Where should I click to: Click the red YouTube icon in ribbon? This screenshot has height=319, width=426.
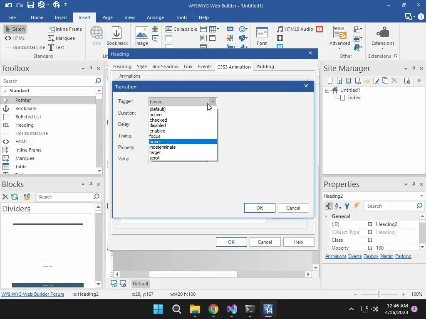[x=319, y=29]
